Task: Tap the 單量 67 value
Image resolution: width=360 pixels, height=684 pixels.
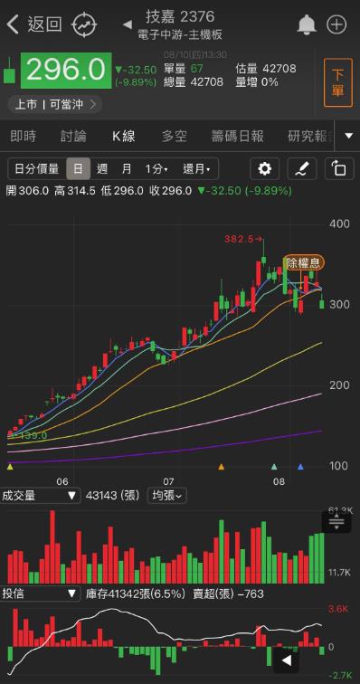Action: pos(184,69)
